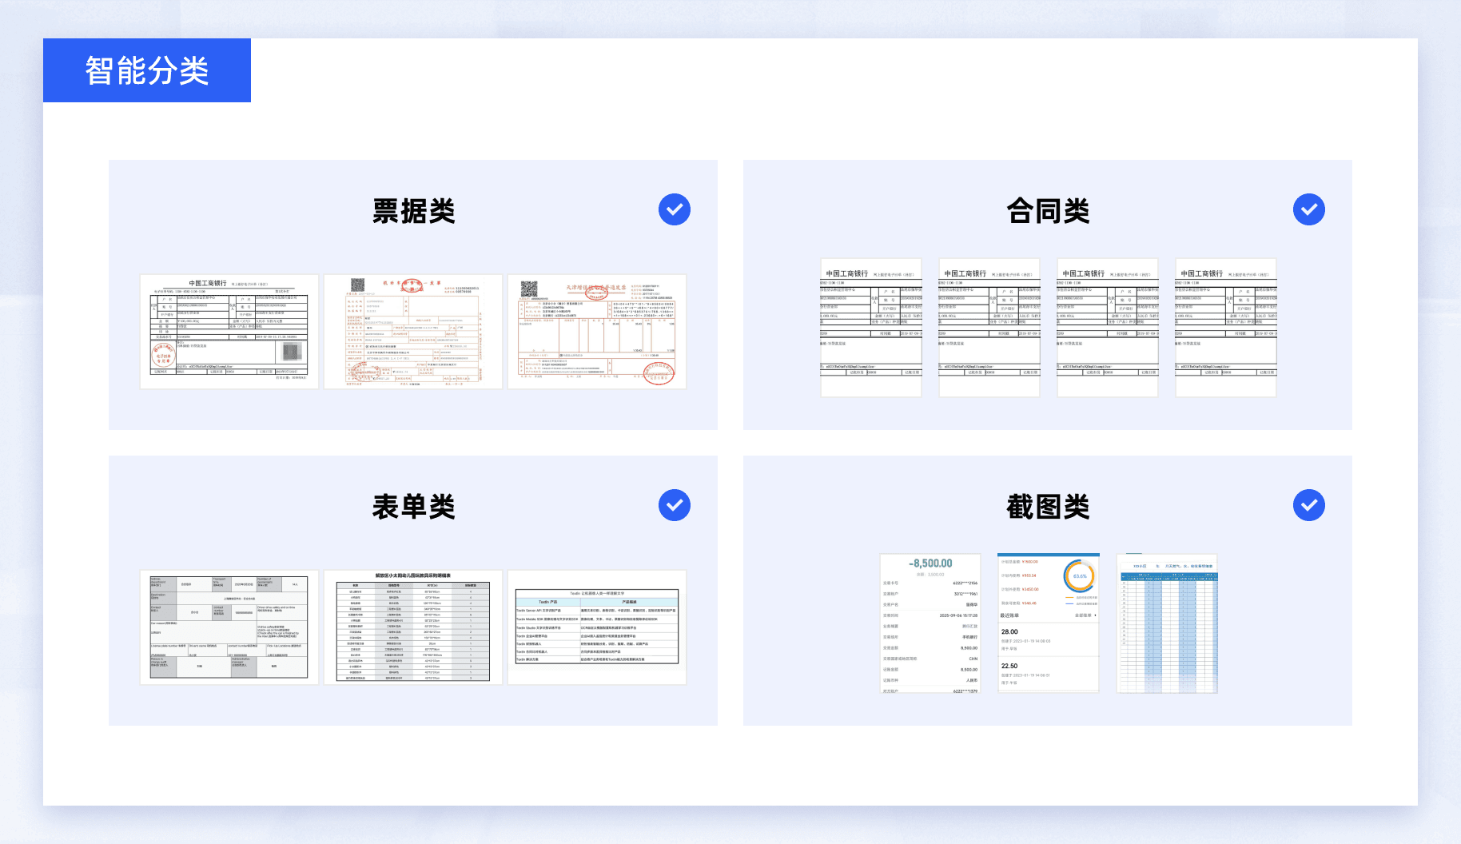1461x844 pixels.
Task: Open the first contract document in 合同类
Action: click(x=870, y=328)
